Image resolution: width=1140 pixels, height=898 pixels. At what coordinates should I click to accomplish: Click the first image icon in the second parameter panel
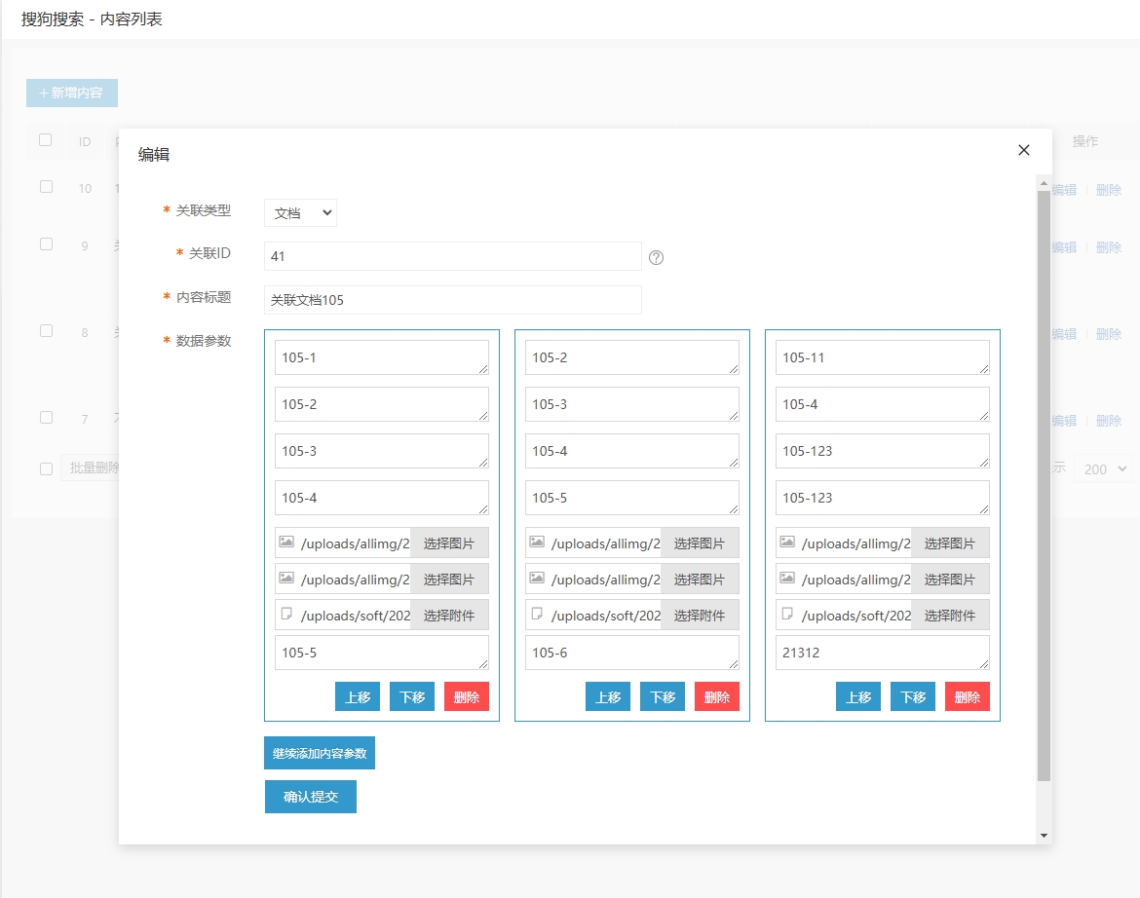(537, 543)
